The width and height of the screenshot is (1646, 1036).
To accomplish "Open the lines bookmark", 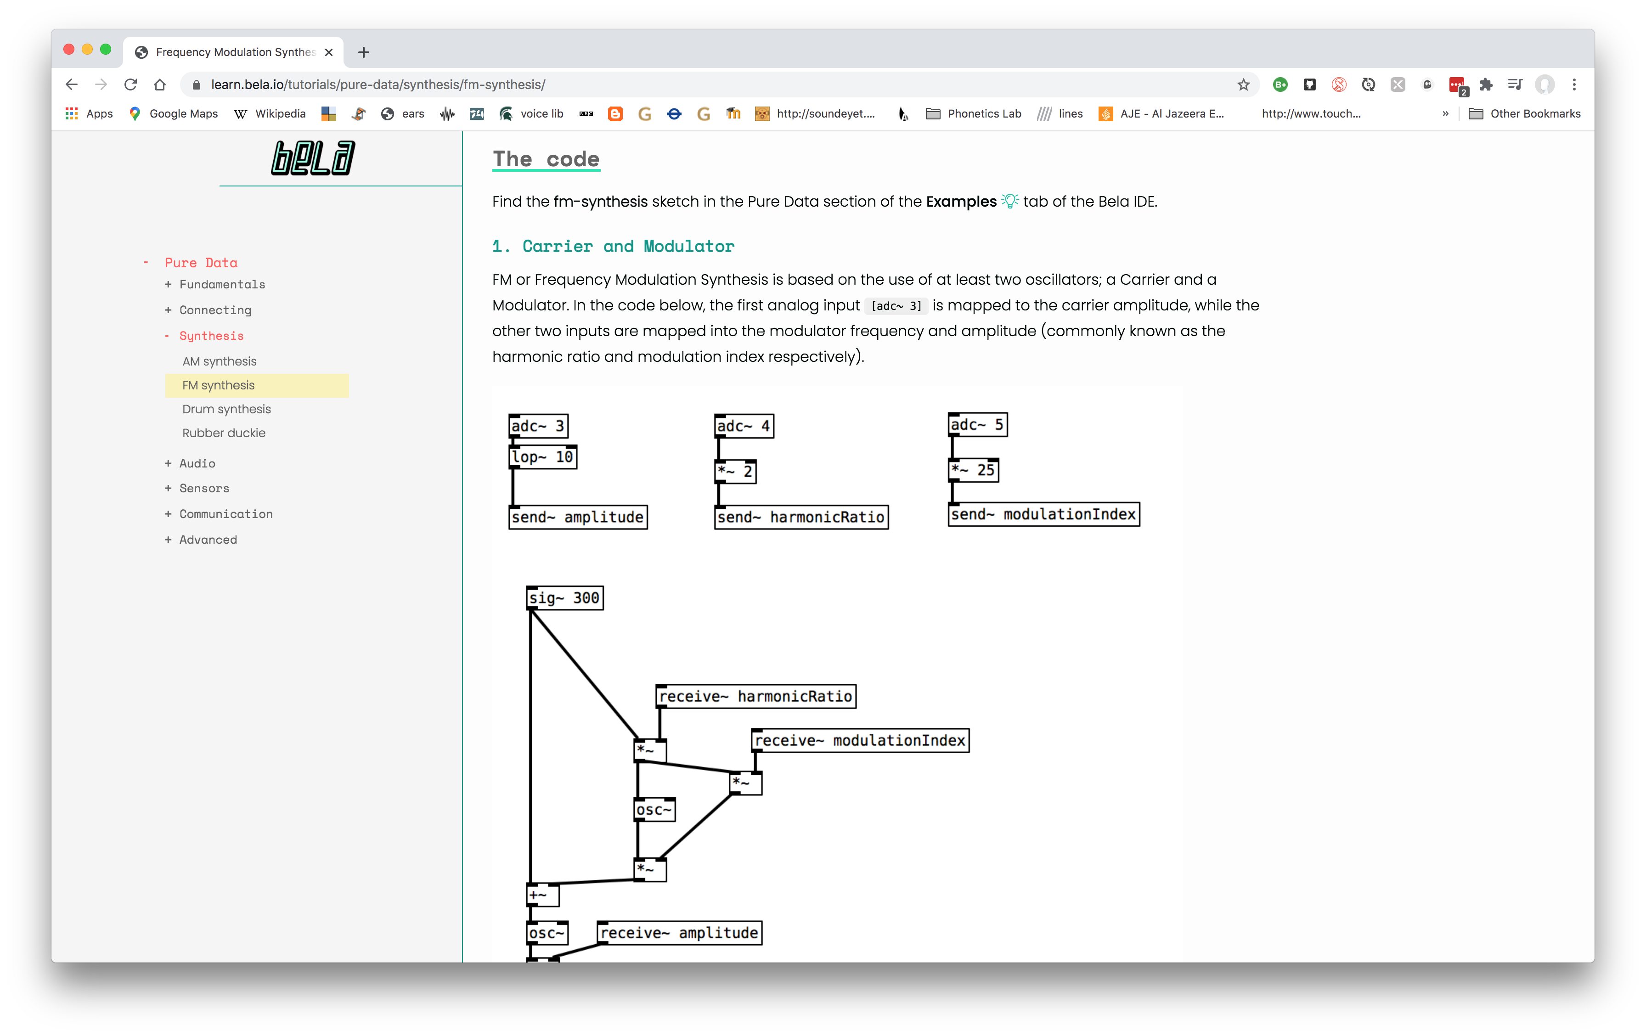I will 1060,113.
